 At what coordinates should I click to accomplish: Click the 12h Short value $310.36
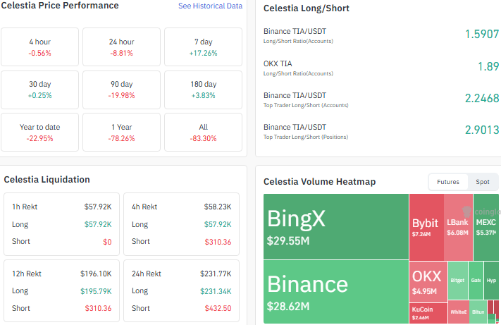pos(98,308)
